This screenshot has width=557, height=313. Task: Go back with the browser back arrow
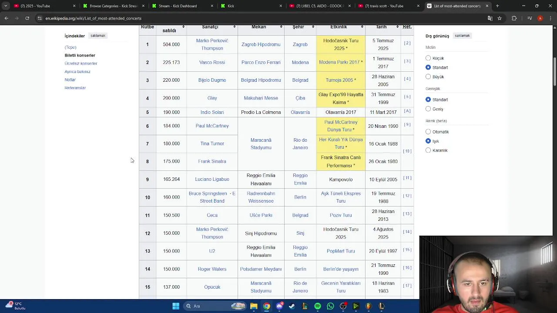pyautogui.click(x=6, y=18)
